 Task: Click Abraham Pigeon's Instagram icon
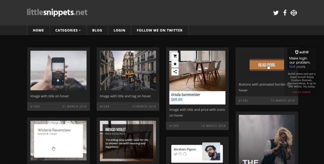(x=180, y=154)
